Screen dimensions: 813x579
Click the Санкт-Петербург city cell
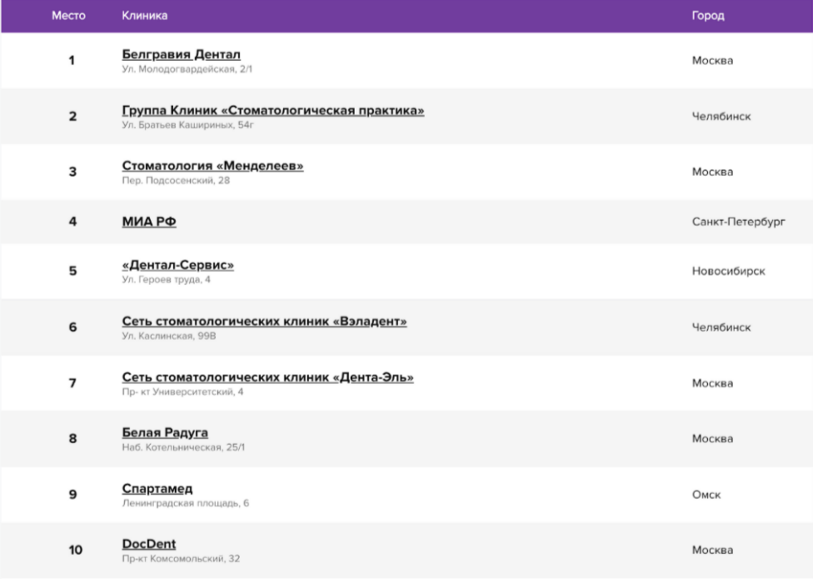738,222
